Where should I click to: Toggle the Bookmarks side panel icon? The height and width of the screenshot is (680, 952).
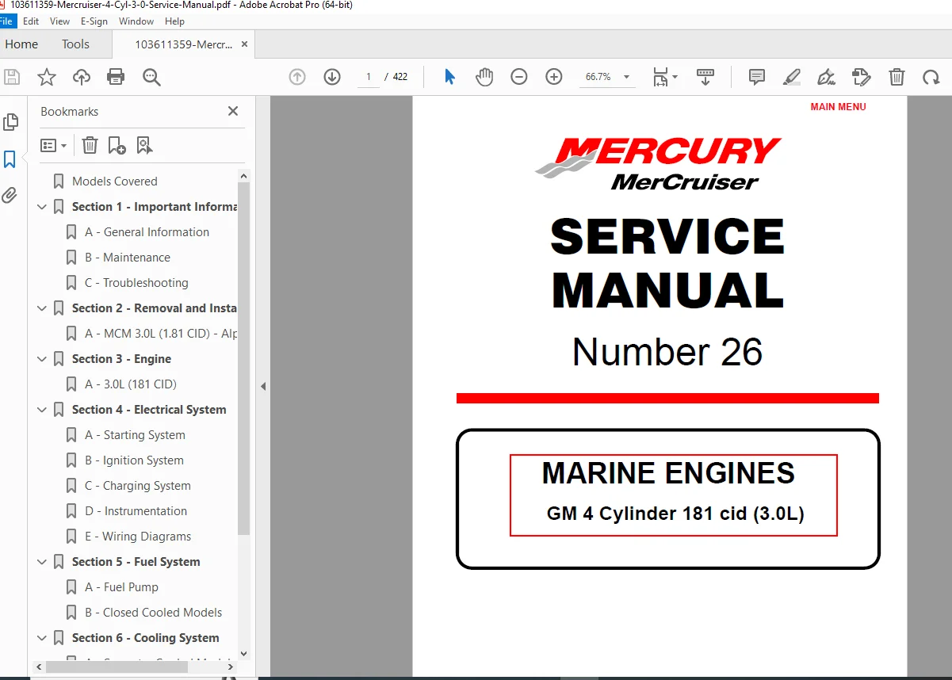click(10, 159)
